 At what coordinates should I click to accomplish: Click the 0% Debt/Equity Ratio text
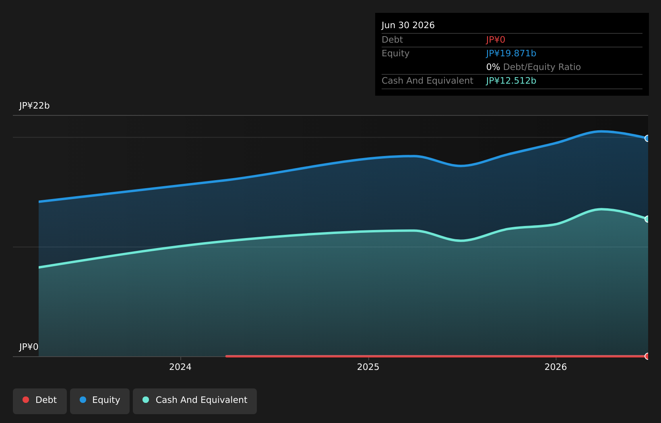[533, 67]
